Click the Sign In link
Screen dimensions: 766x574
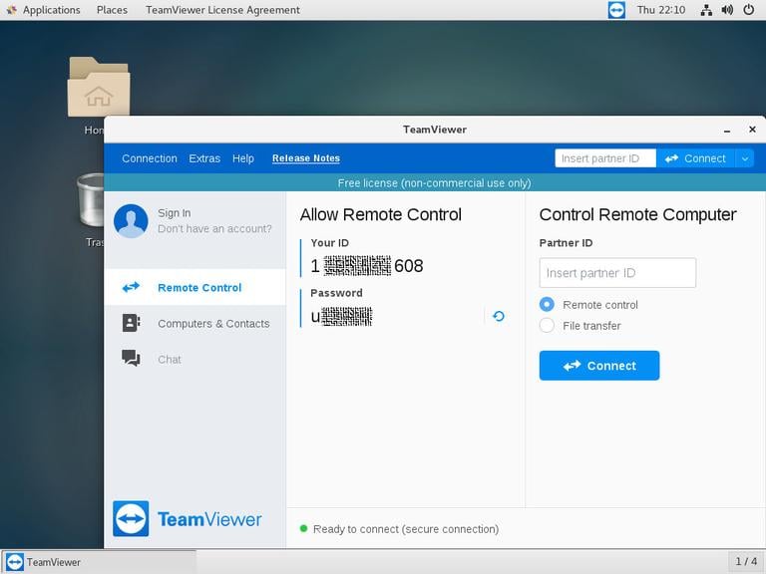174,213
